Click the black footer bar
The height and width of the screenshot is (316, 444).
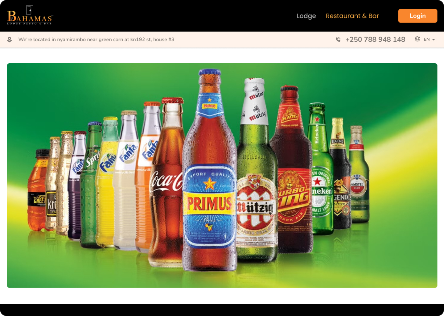[x=222, y=310]
